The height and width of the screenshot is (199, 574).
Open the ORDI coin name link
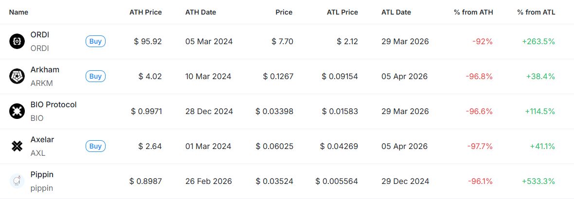(x=40, y=35)
